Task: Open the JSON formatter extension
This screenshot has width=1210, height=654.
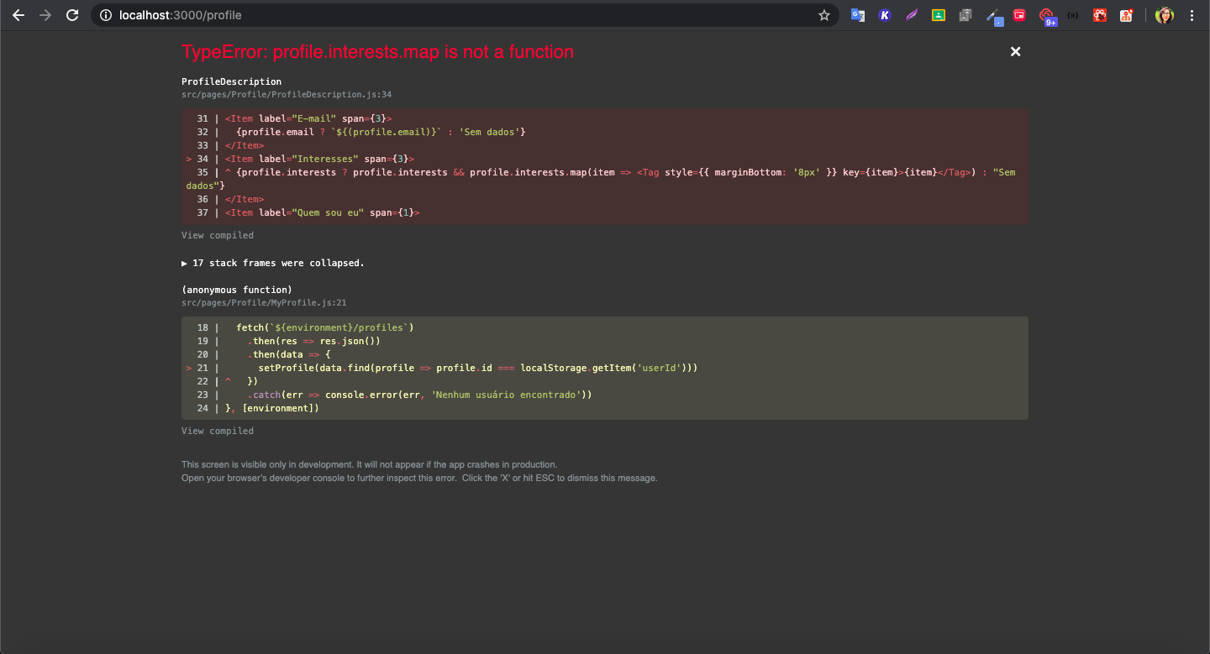Action: (x=1073, y=14)
